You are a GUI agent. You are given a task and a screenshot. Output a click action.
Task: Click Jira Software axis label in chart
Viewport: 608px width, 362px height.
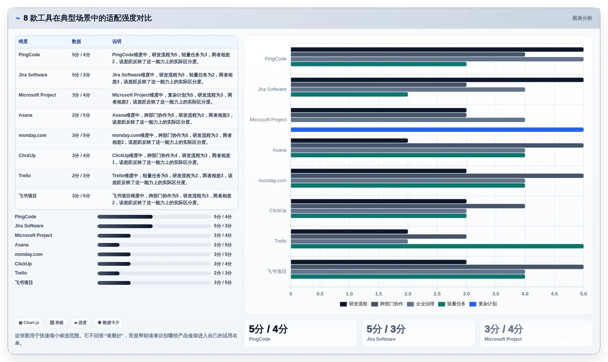(x=272, y=89)
